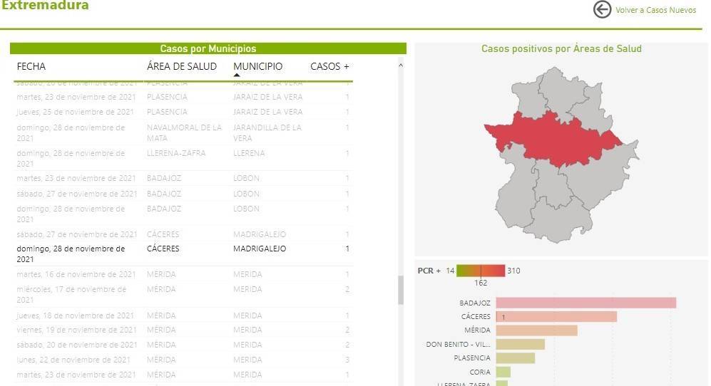Open the Volver a Casos Nuevos link
Screen dimensions: 711x386
(x=655, y=10)
